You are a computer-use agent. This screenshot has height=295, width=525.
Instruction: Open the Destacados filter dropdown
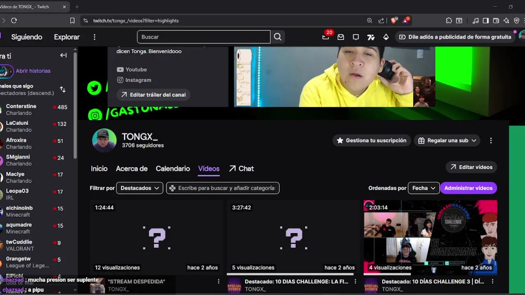pos(139,188)
